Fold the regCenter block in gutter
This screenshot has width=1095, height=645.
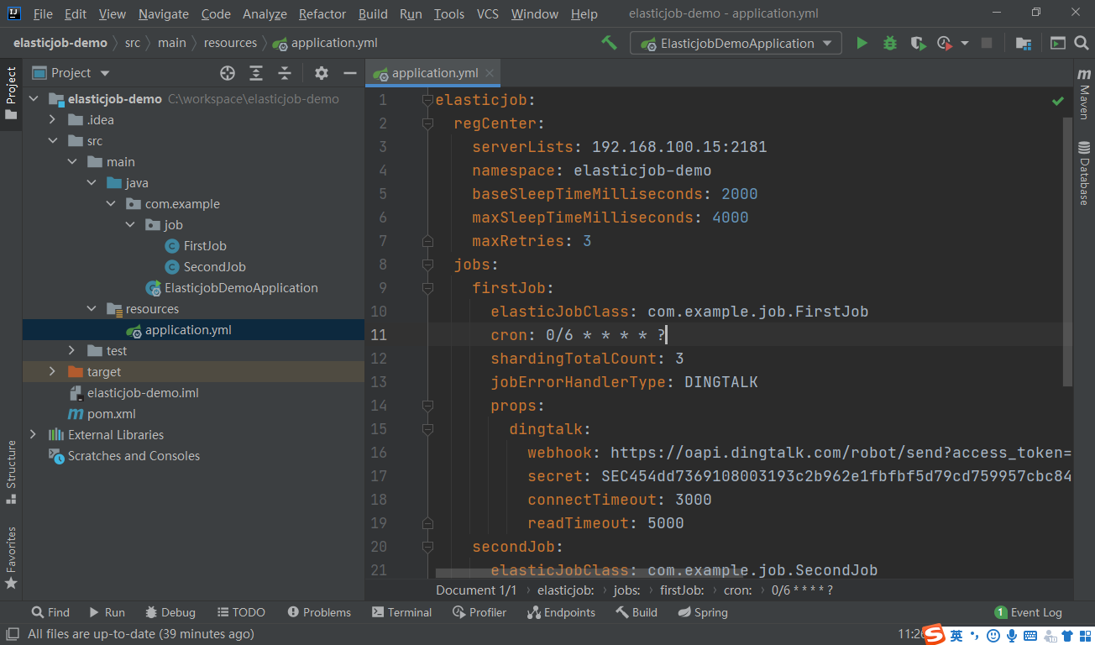[427, 123]
